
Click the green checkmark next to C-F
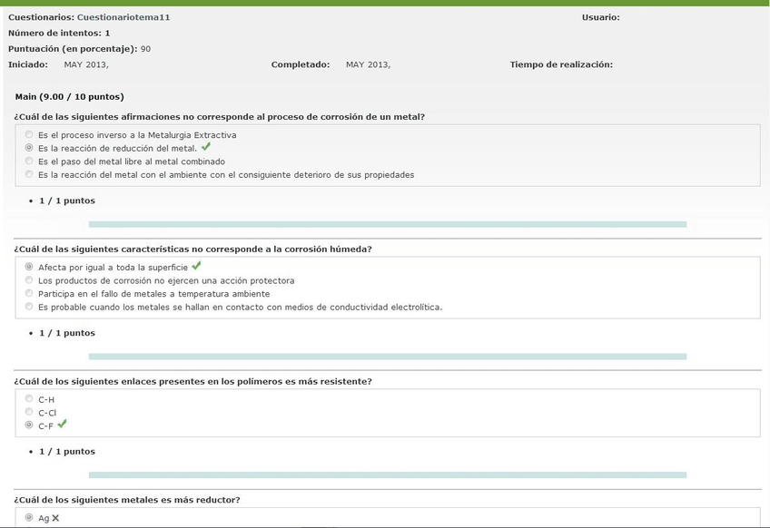(x=62, y=424)
